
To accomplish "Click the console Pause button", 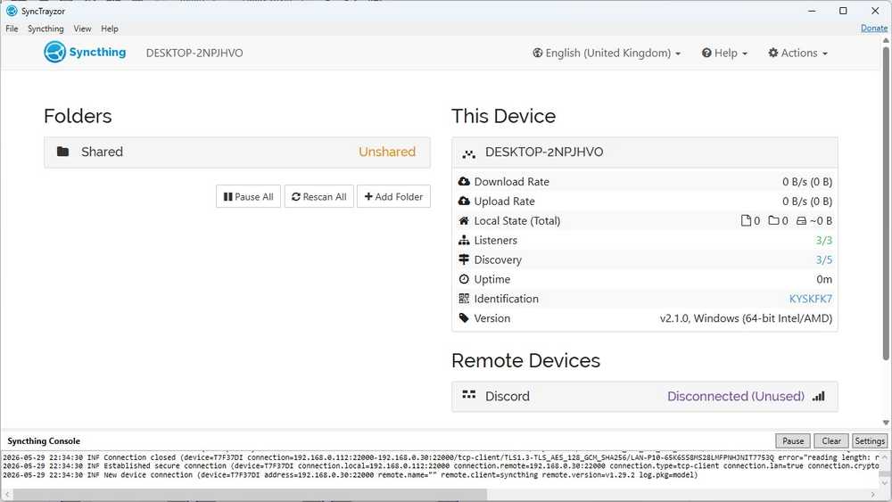I will click(x=793, y=440).
